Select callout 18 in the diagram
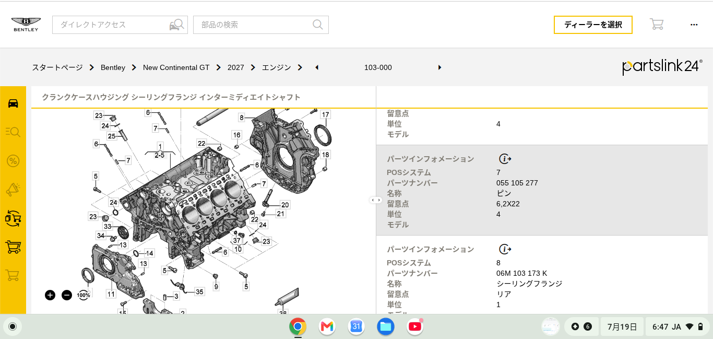The width and height of the screenshot is (713, 339). pos(326,155)
